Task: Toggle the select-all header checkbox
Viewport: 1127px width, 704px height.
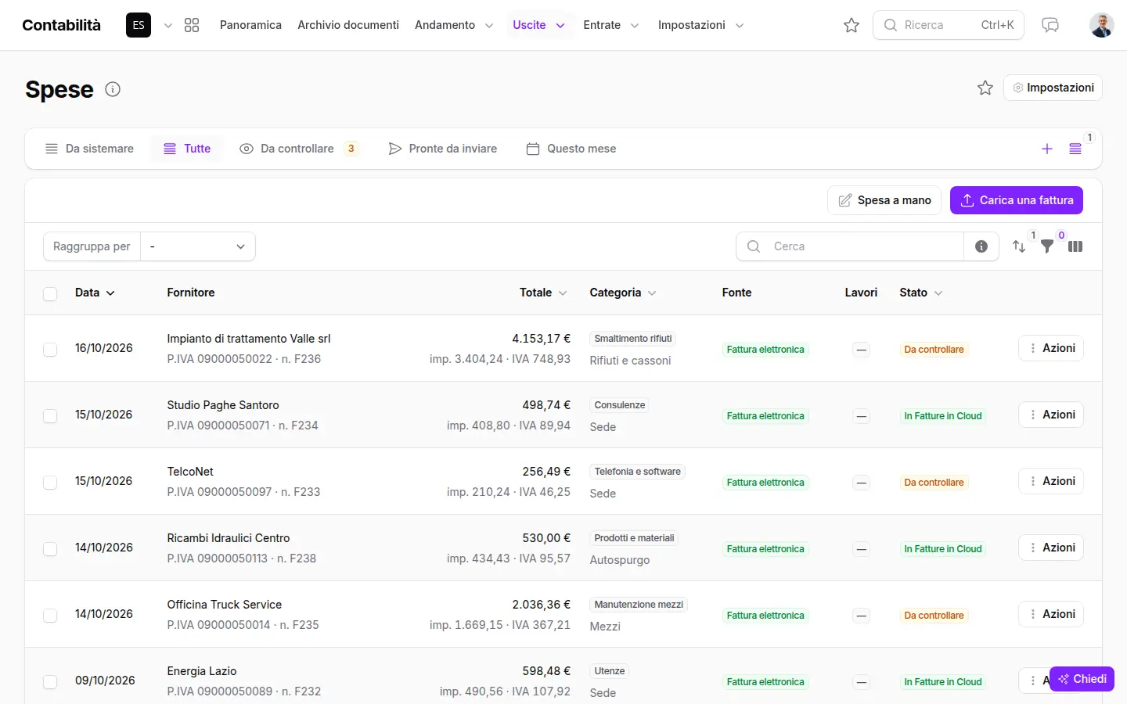Action: (x=50, y=293)
